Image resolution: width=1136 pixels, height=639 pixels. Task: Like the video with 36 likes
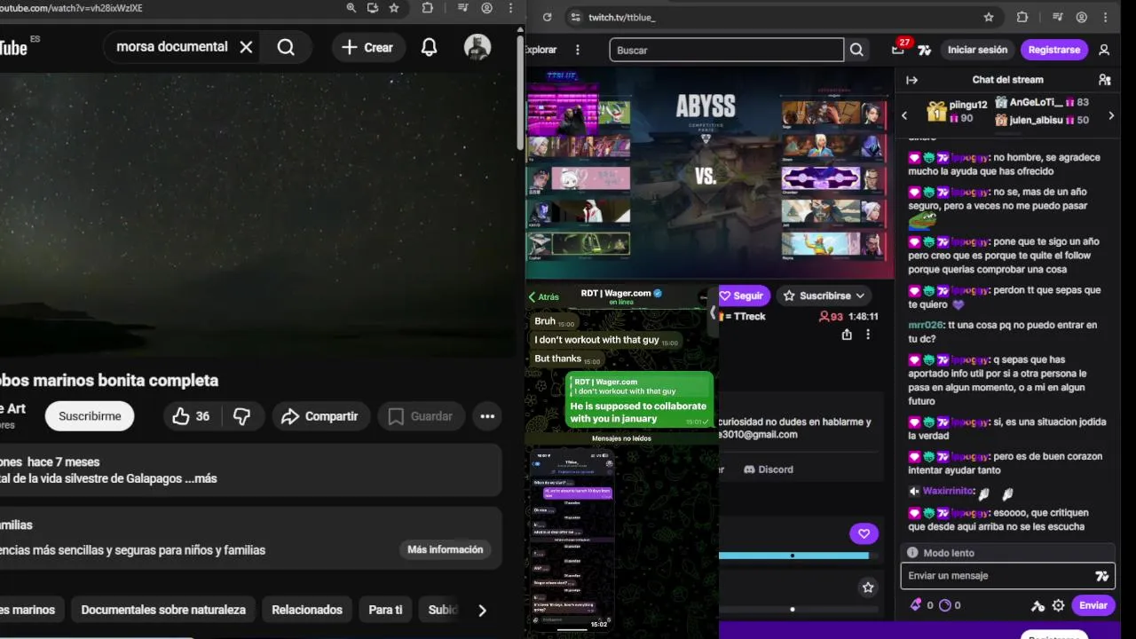coord(191,416)
